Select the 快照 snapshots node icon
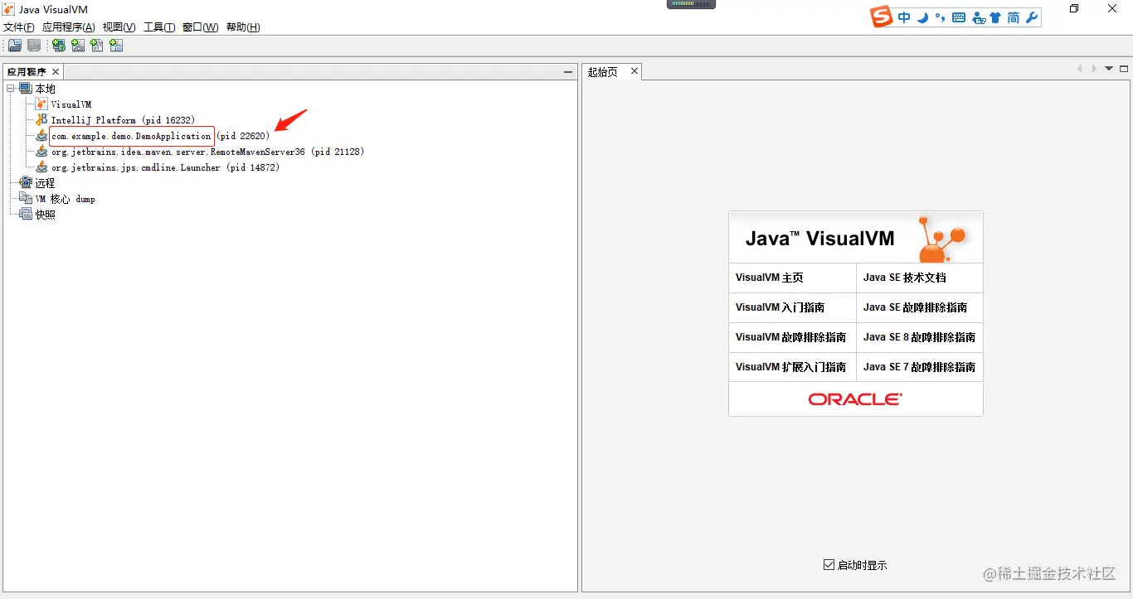This screenshot has height=599, width=1133. coord(26,215)
